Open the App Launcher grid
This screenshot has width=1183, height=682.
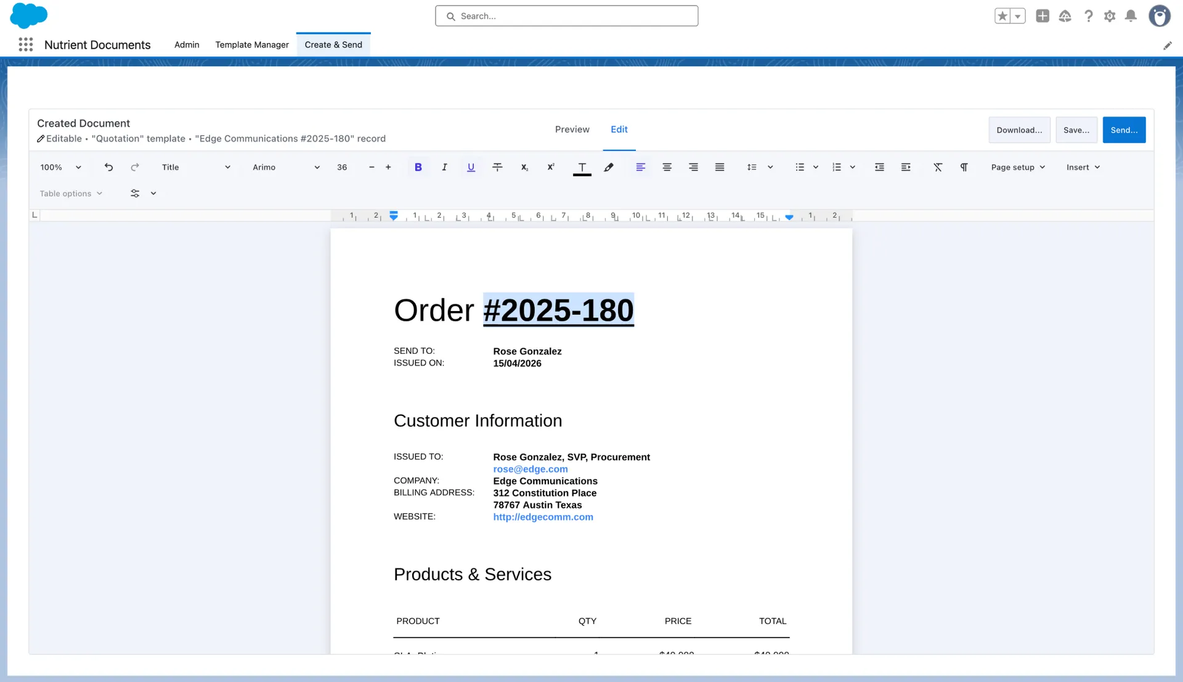(25, 44)
